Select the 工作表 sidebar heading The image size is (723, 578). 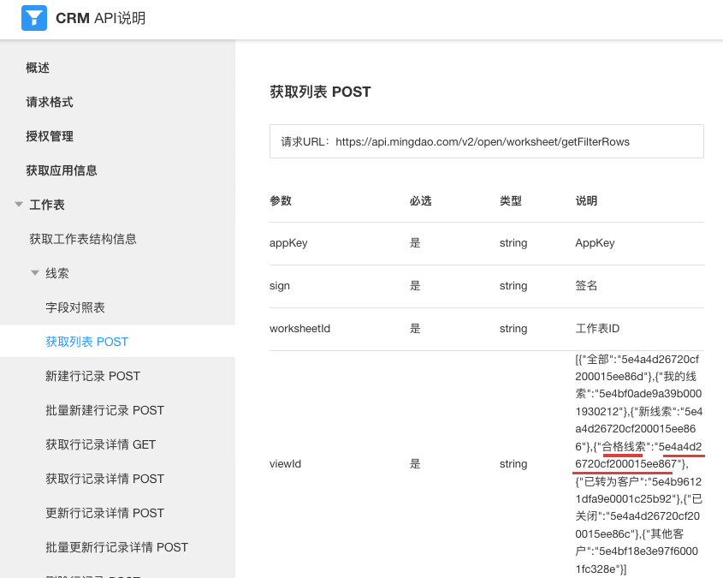click(47, 205)
